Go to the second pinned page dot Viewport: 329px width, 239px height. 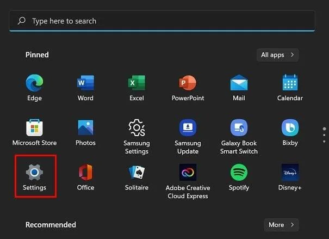coord(324,135)
